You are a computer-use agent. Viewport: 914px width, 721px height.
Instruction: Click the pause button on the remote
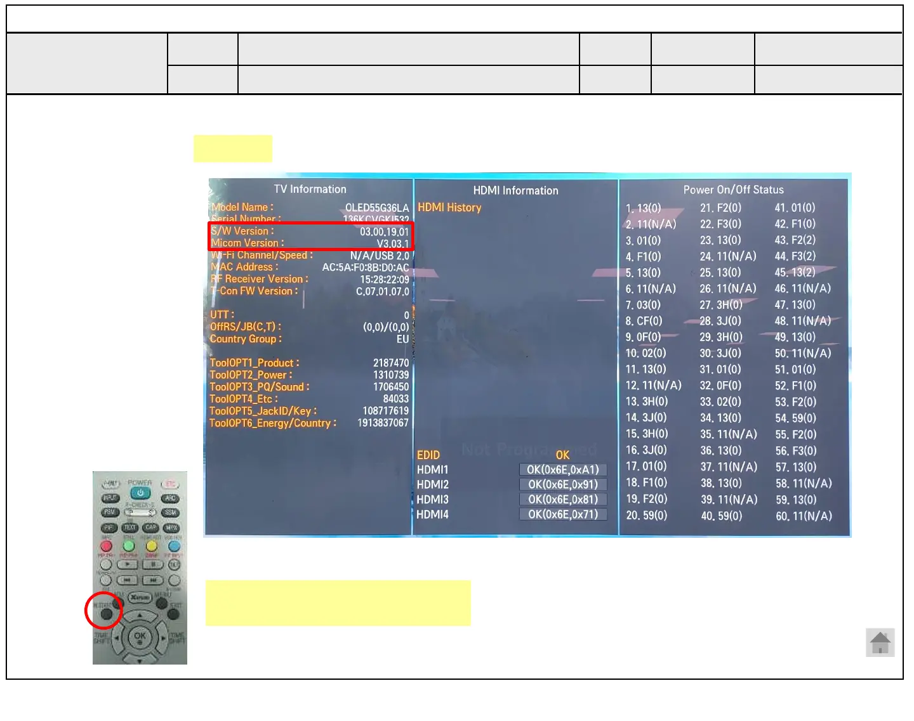[153, 564]
